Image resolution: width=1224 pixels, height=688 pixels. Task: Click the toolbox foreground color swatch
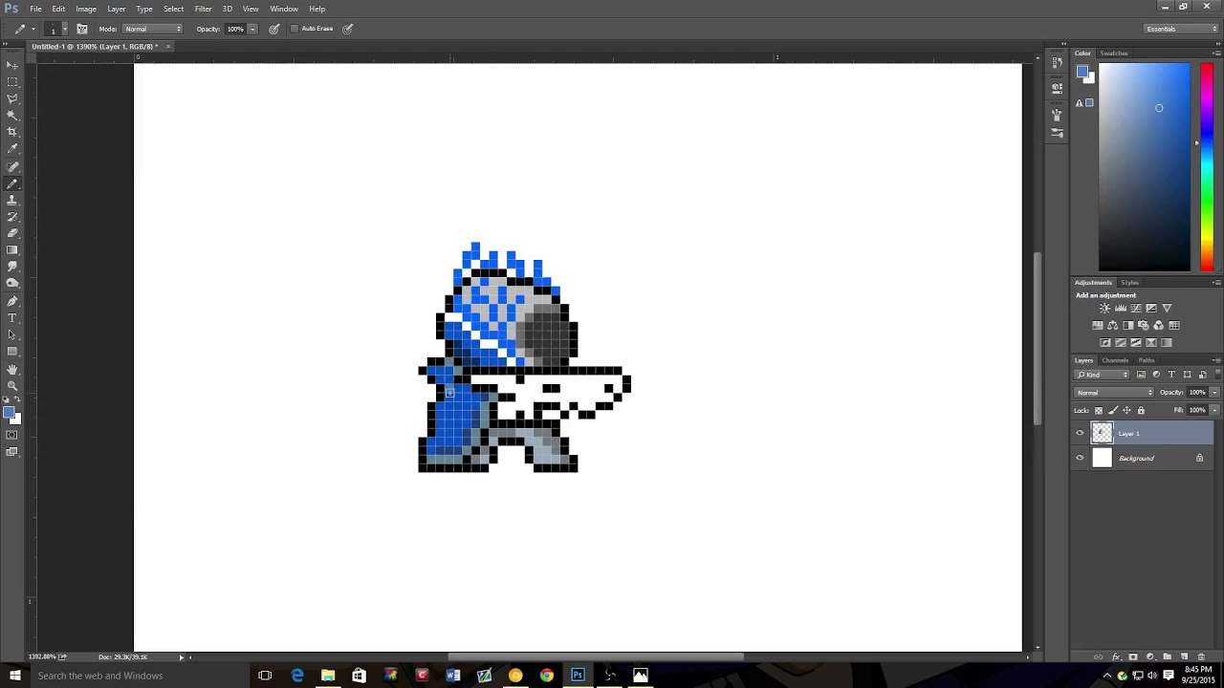click(x=9, y=413)
